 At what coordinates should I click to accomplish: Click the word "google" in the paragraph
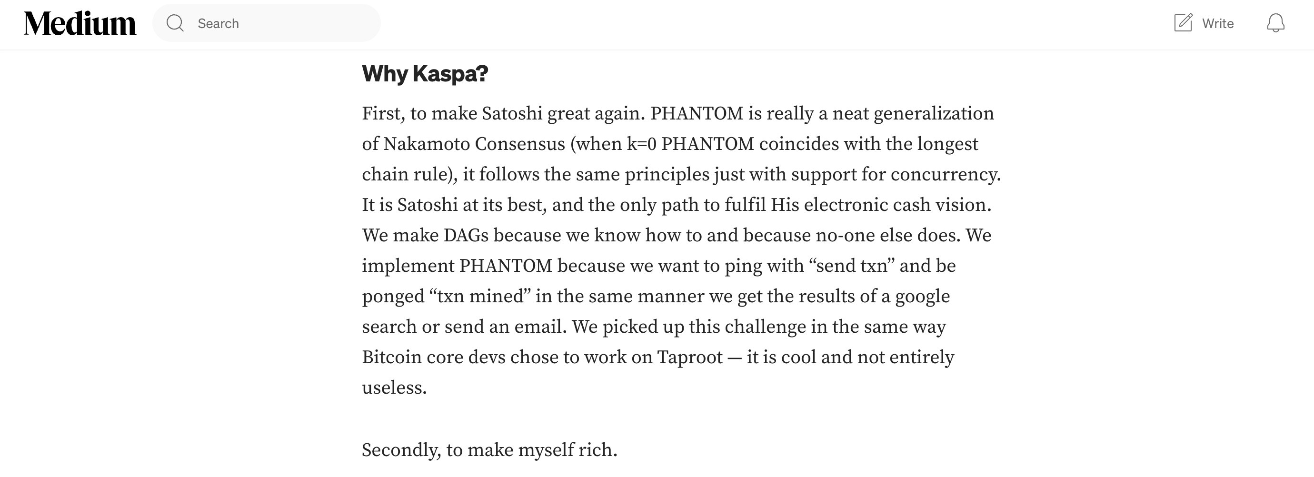tap(922, 297)
